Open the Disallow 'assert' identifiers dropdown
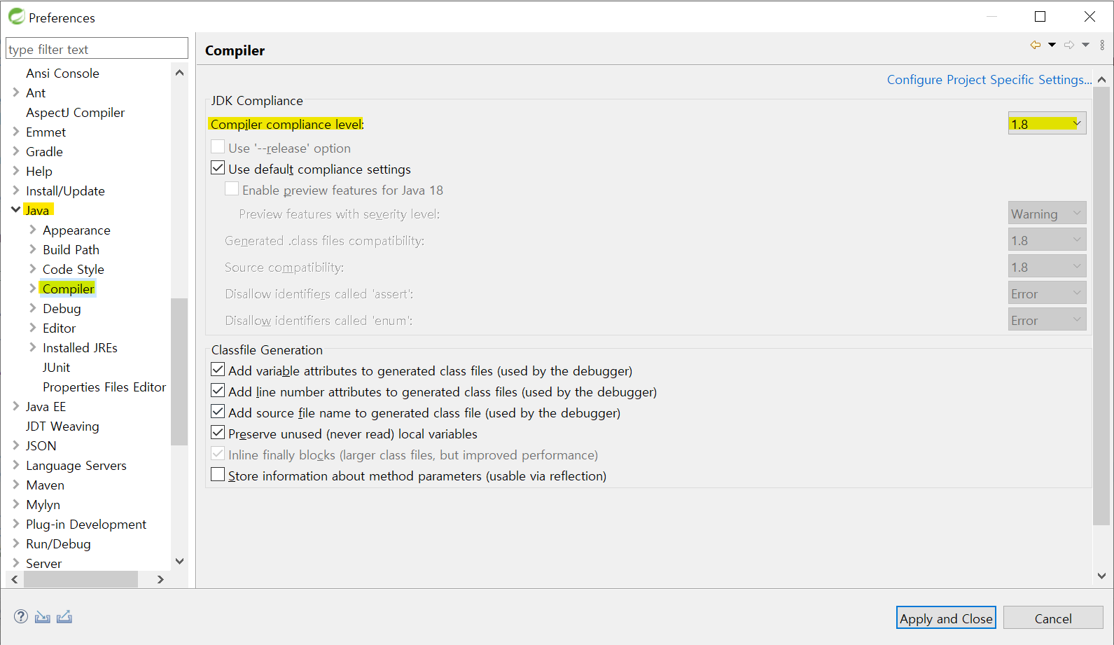 [x=1047, y=293]
